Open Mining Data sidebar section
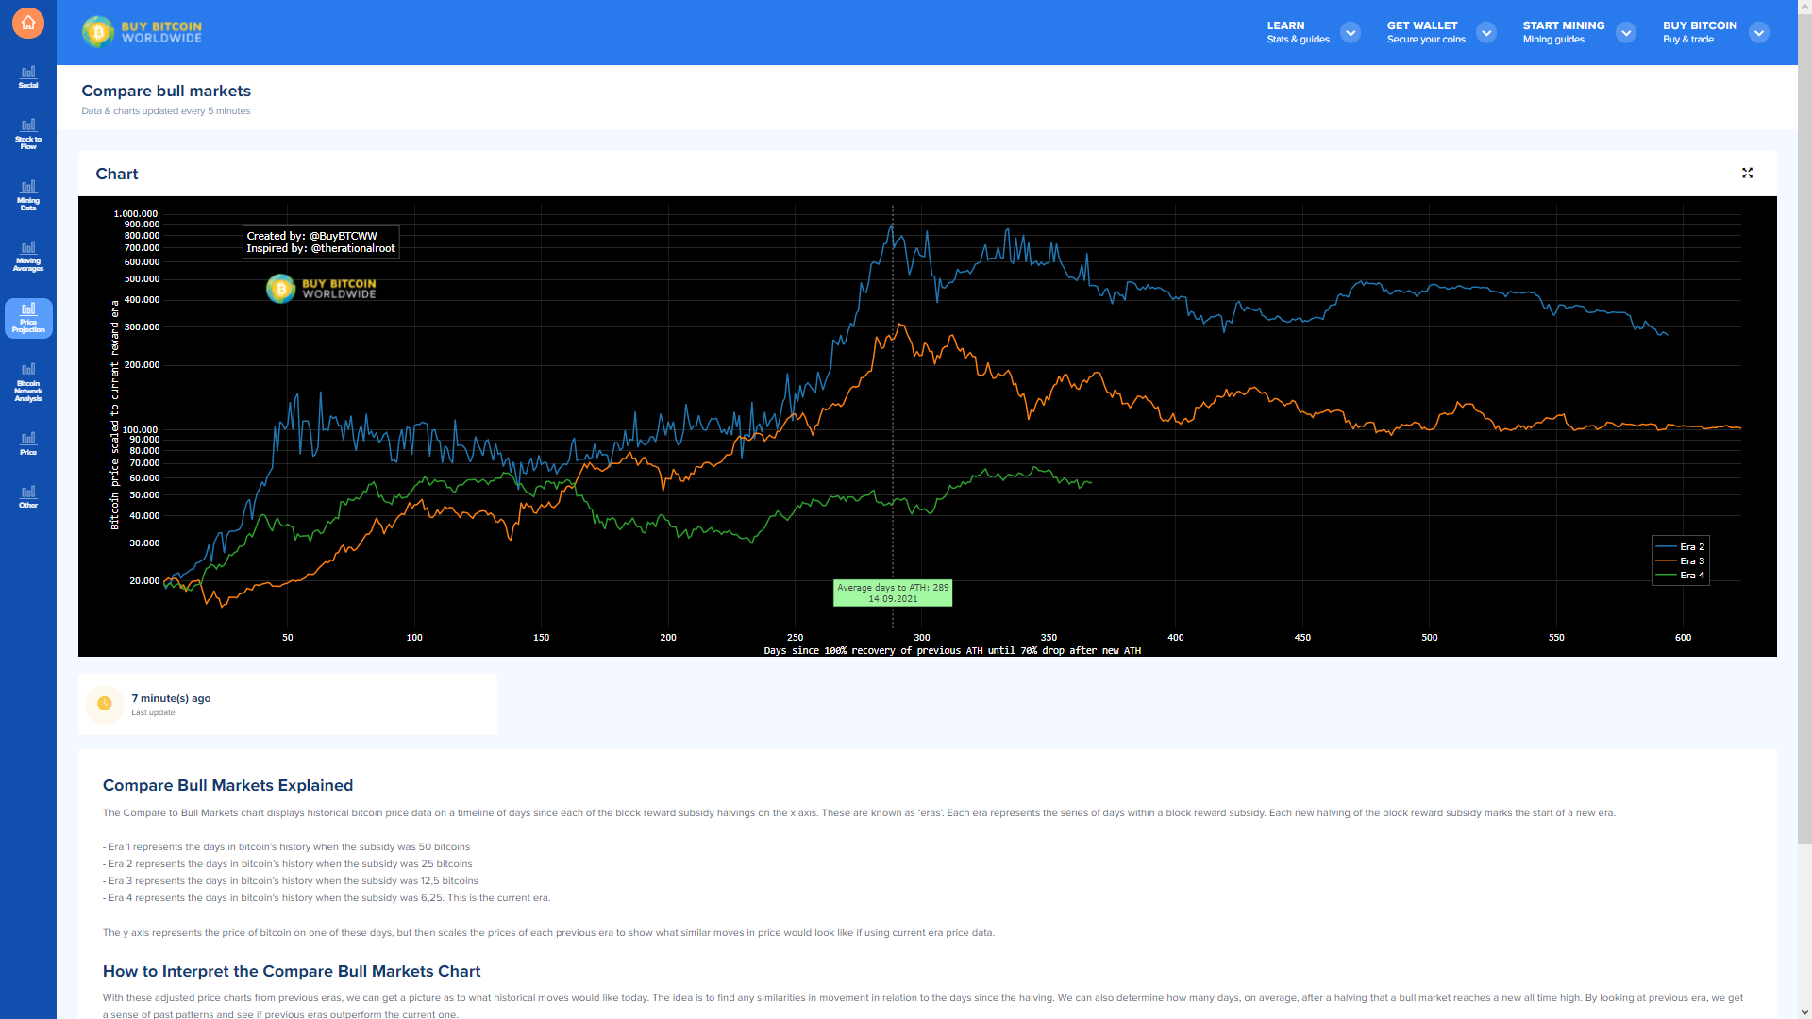 [28, 195]
